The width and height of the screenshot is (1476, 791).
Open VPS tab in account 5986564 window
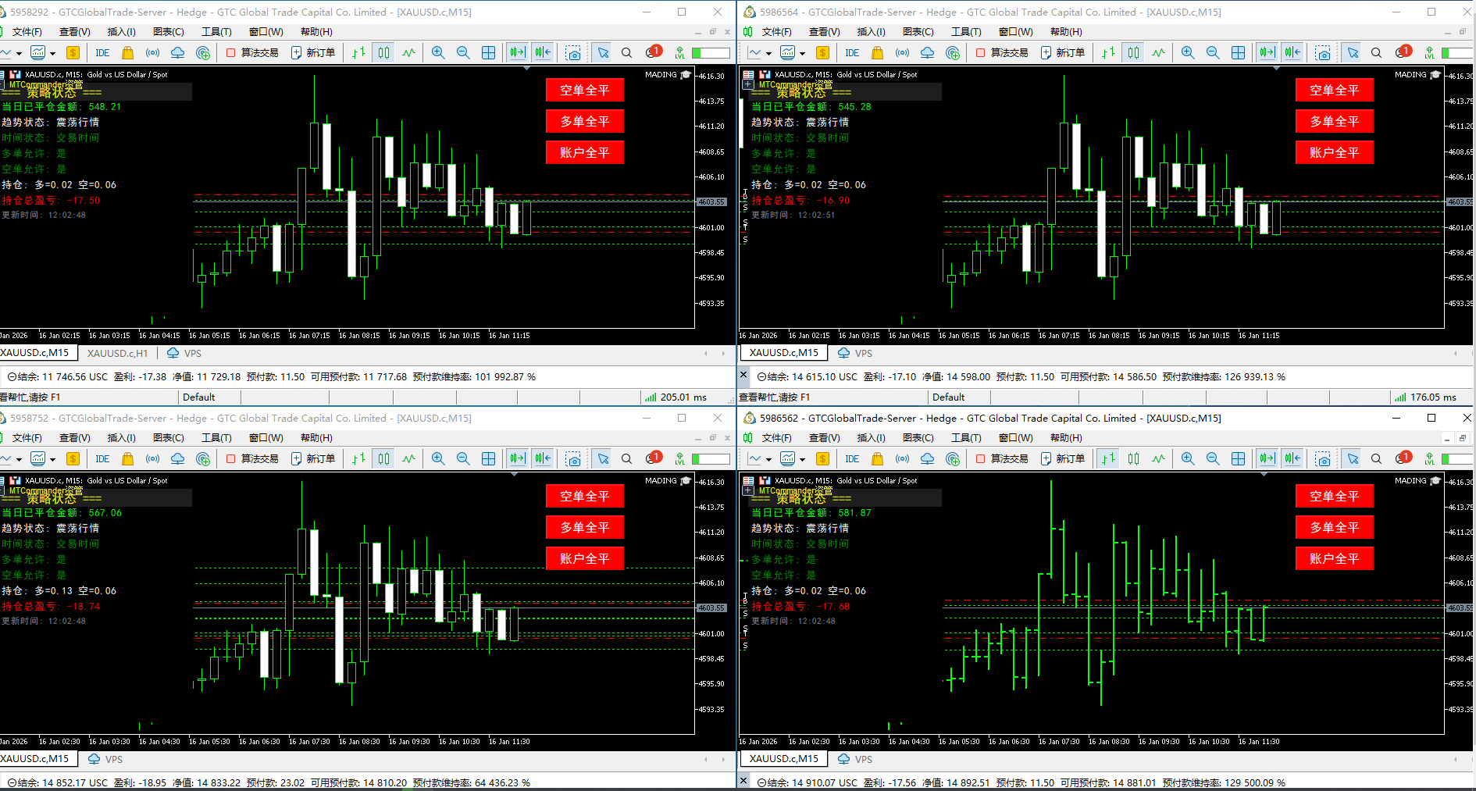855,354
